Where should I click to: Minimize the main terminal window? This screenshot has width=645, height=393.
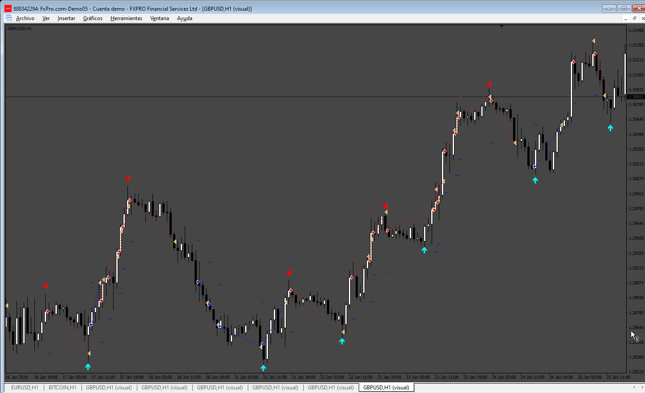coord(609,8)
